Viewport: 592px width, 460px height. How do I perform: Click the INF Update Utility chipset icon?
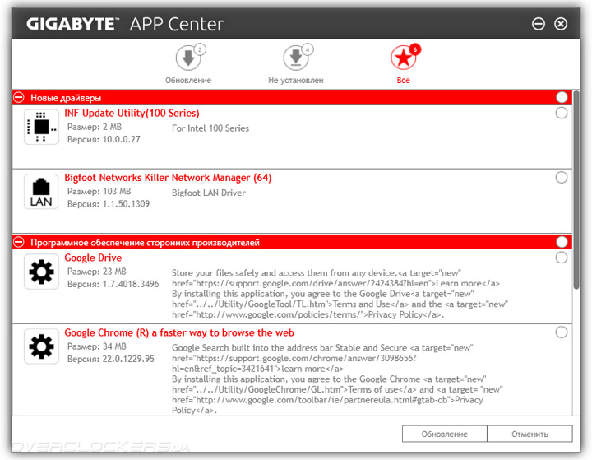[x=42, y=127]
